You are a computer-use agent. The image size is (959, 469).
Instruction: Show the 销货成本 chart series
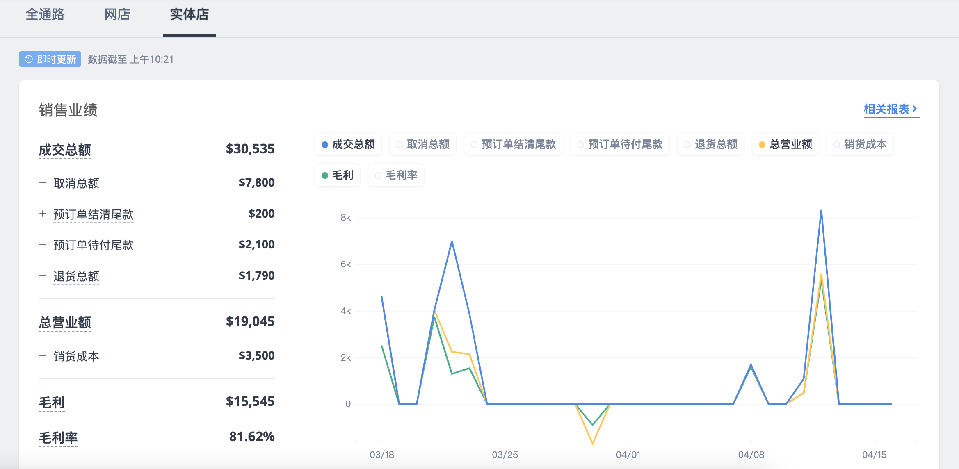860,144
